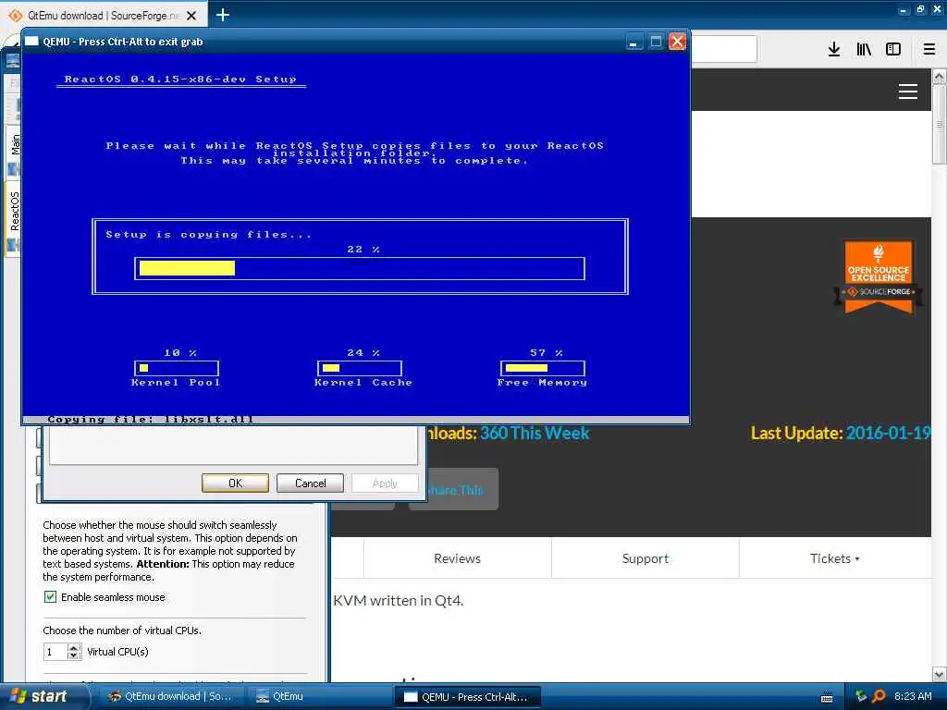Click the browser page scrollbar down arrow
Screen dimensions: 947x710
click(939, 674)
